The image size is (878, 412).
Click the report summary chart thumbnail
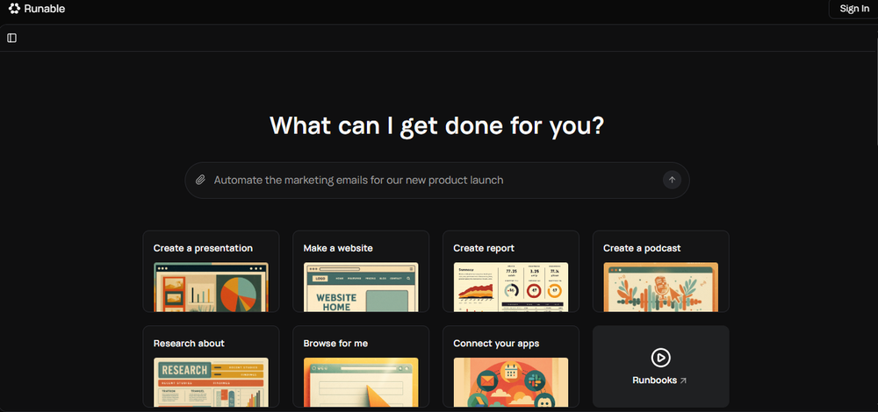click(x=511, y=288)
